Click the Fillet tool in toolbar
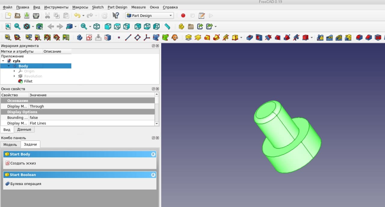Screen dimensions: 385x207 point(359,37)
